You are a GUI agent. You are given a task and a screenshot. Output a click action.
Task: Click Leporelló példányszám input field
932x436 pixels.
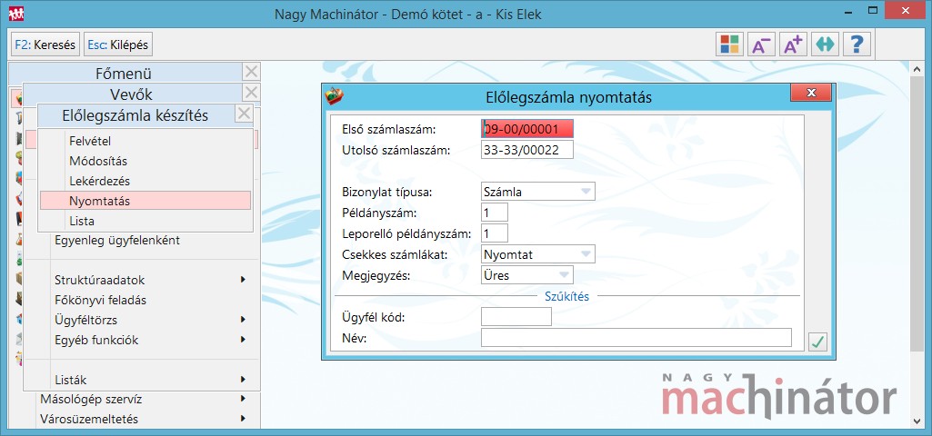(495, 233)
